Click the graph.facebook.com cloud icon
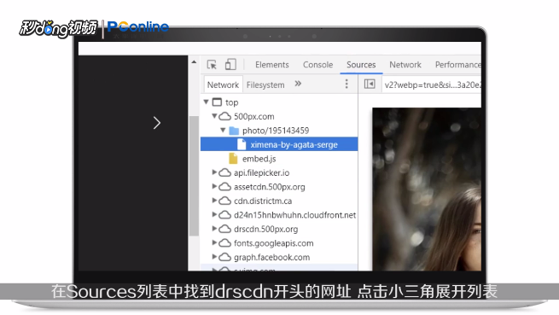Screen dimensions: 559x315 coord(224,257)
